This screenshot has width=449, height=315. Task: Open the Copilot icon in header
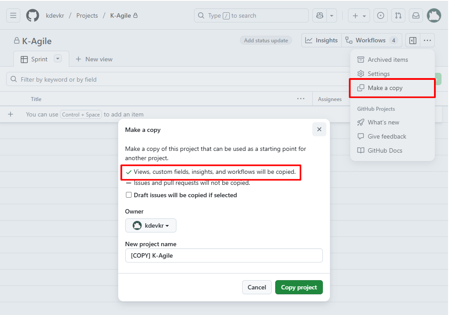(319, 15)
